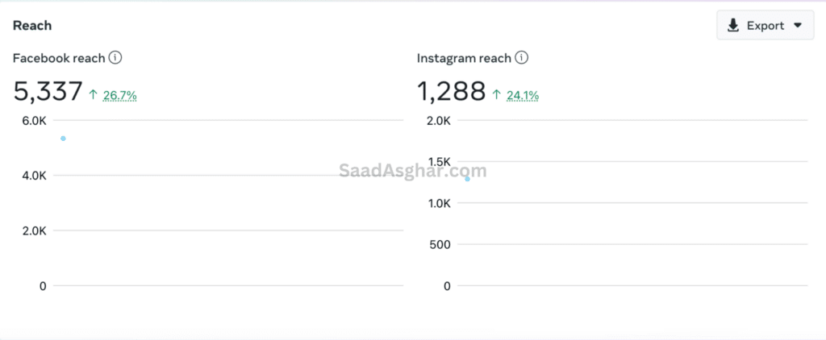
Task: Click the 5,337 Facebook reach total
Action: pos(48,92)
